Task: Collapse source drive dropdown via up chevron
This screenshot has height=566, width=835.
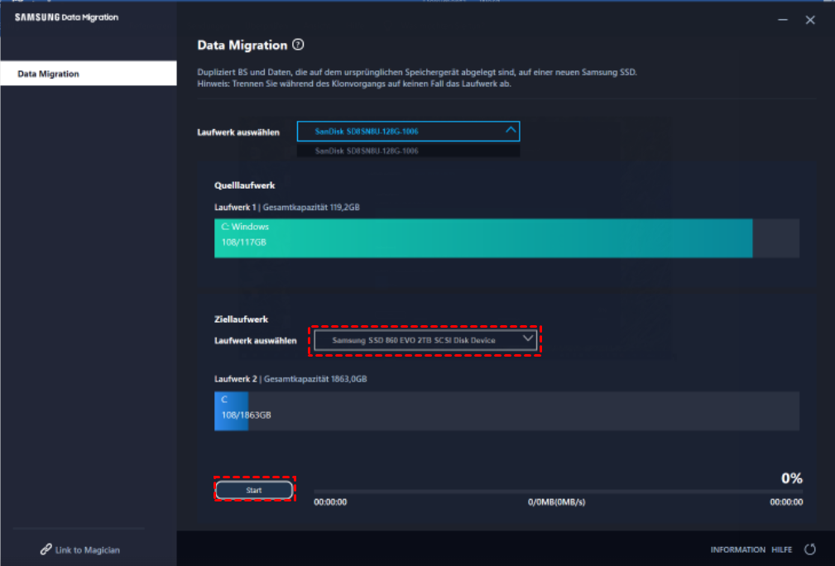Action: pyautogui.click(x=510, y=131)
